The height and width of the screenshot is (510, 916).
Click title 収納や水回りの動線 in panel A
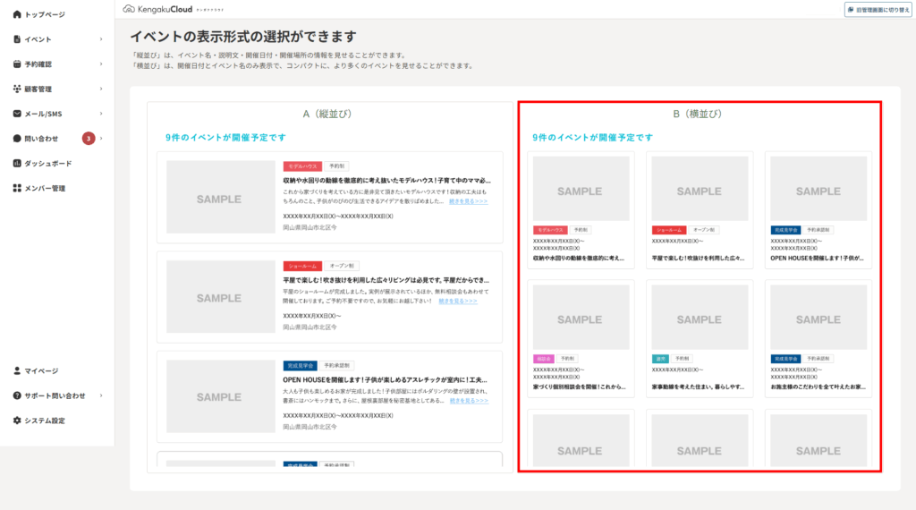(386, 181)
